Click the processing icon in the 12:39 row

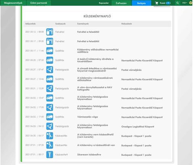point(50,89)
